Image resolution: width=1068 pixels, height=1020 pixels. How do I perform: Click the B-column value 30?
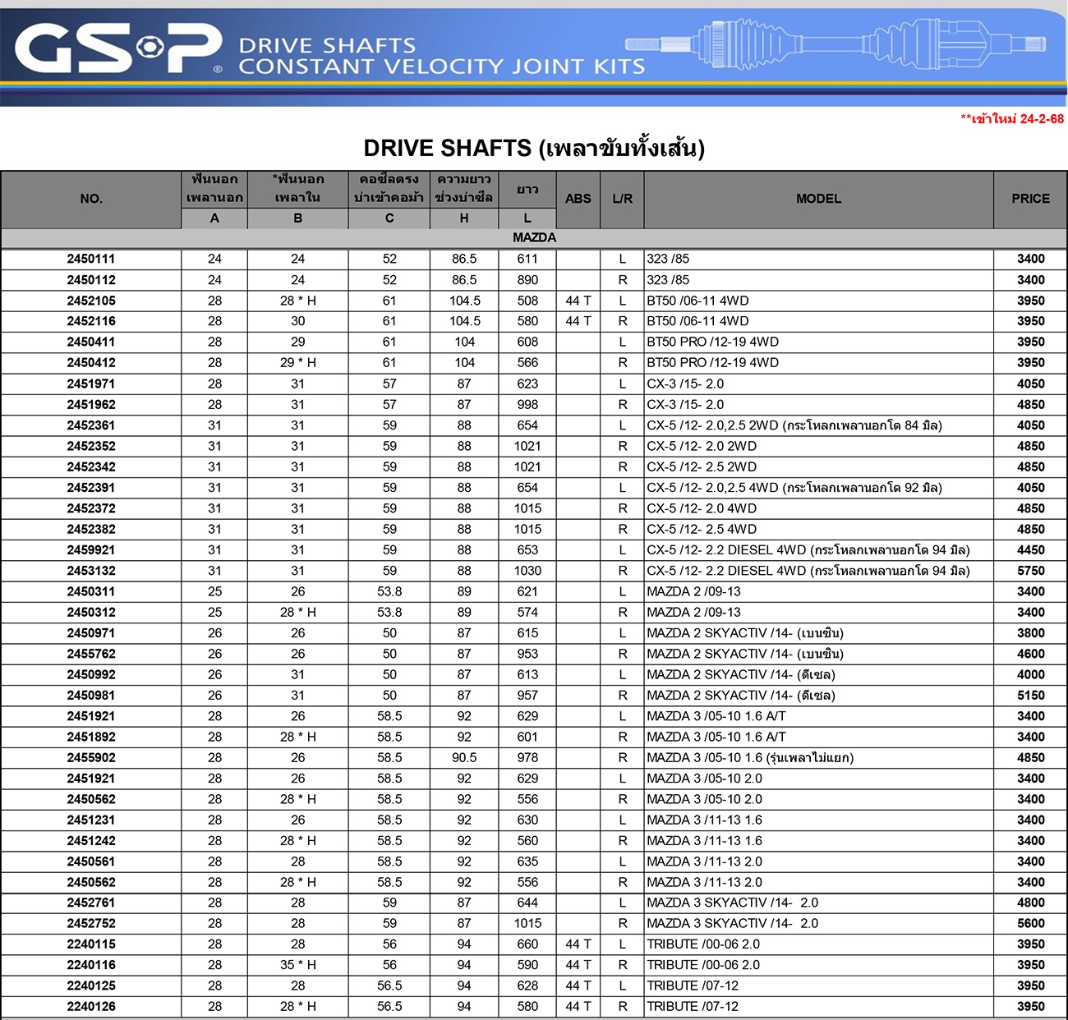pyautogui.click(x=297, y=321)
